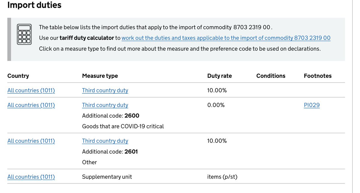Select the Duty rate column header

pyautogui.click(x=219, y=76)
